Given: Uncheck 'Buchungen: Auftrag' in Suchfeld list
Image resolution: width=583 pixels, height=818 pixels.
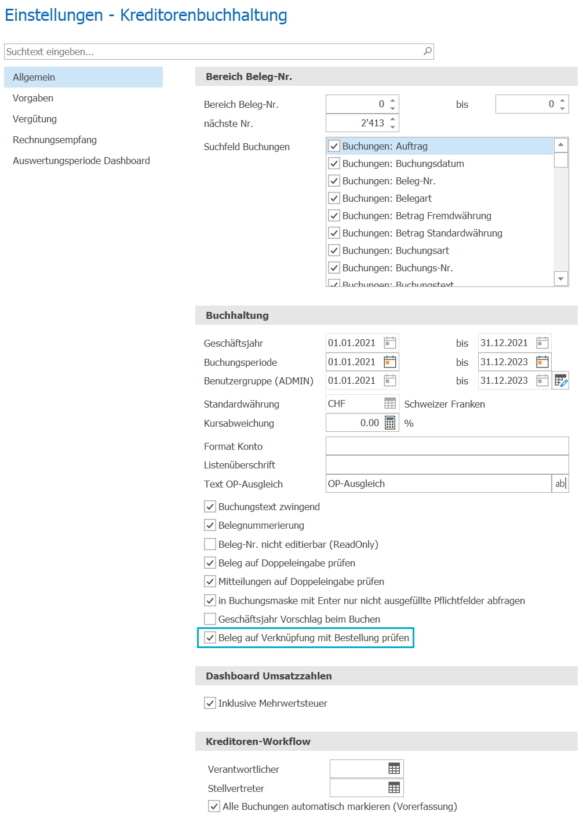Looking at the screenshot, I should point(334,146).
